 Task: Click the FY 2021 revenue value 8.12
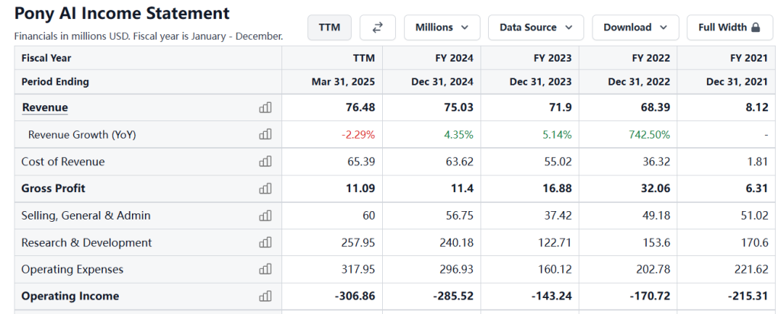tap(757, 107)
